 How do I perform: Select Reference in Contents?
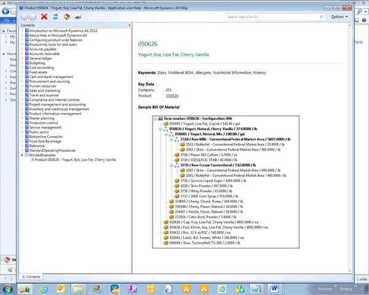(37, 146)
